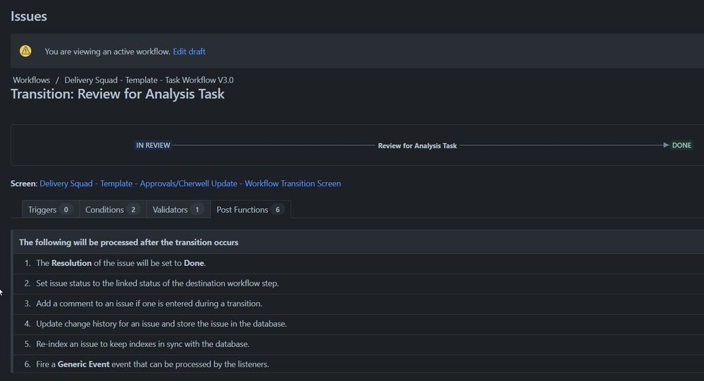This screenshot has height=381, width=704.
Task: Click the yellow warning icon
Action: click(x=25, y=51)
